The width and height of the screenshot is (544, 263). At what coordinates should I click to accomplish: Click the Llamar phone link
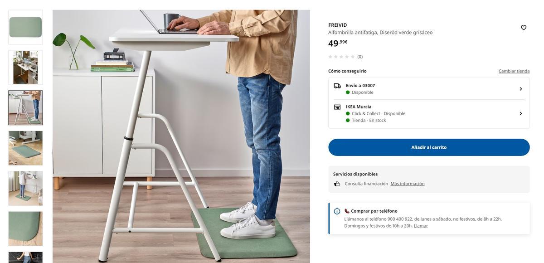[421, 226]
